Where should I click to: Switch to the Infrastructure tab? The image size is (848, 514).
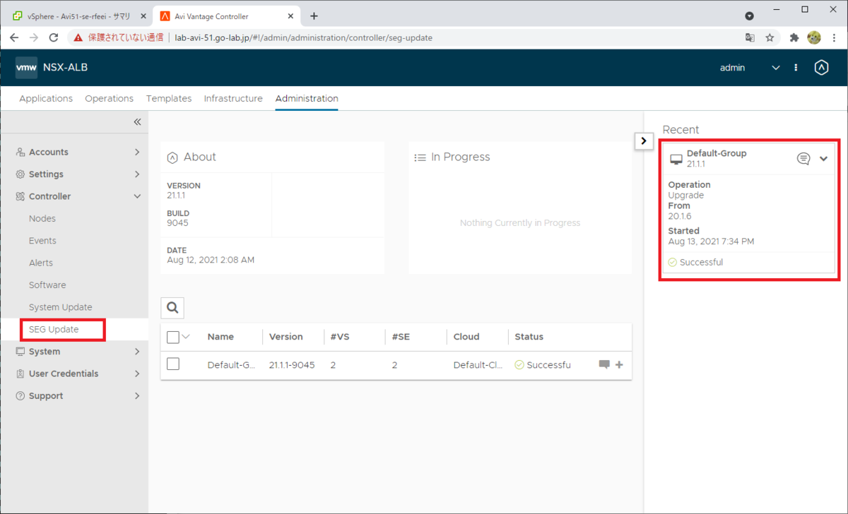pos(233,98)
